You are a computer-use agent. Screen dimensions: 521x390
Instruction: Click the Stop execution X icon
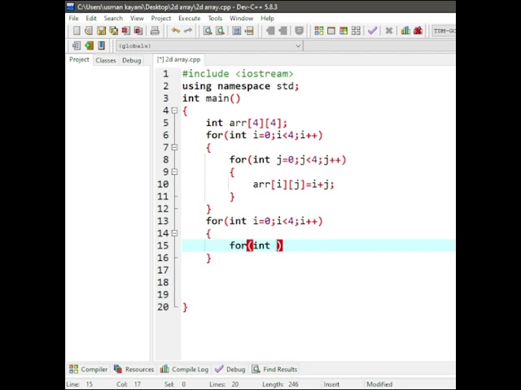click(389, 31)
